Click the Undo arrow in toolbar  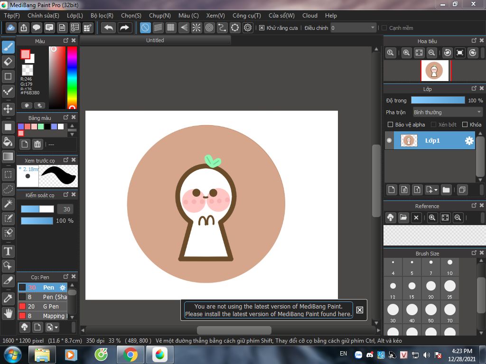click(x=109, y=28)
